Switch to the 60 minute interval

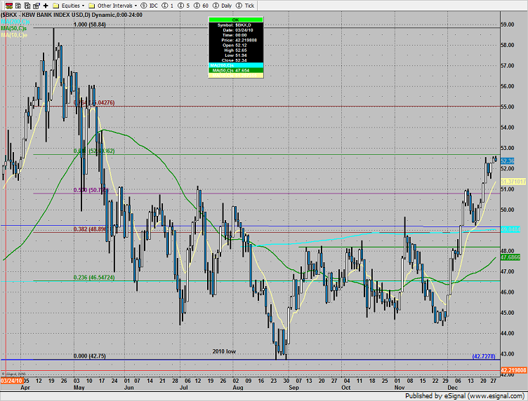tap(202, 6)
